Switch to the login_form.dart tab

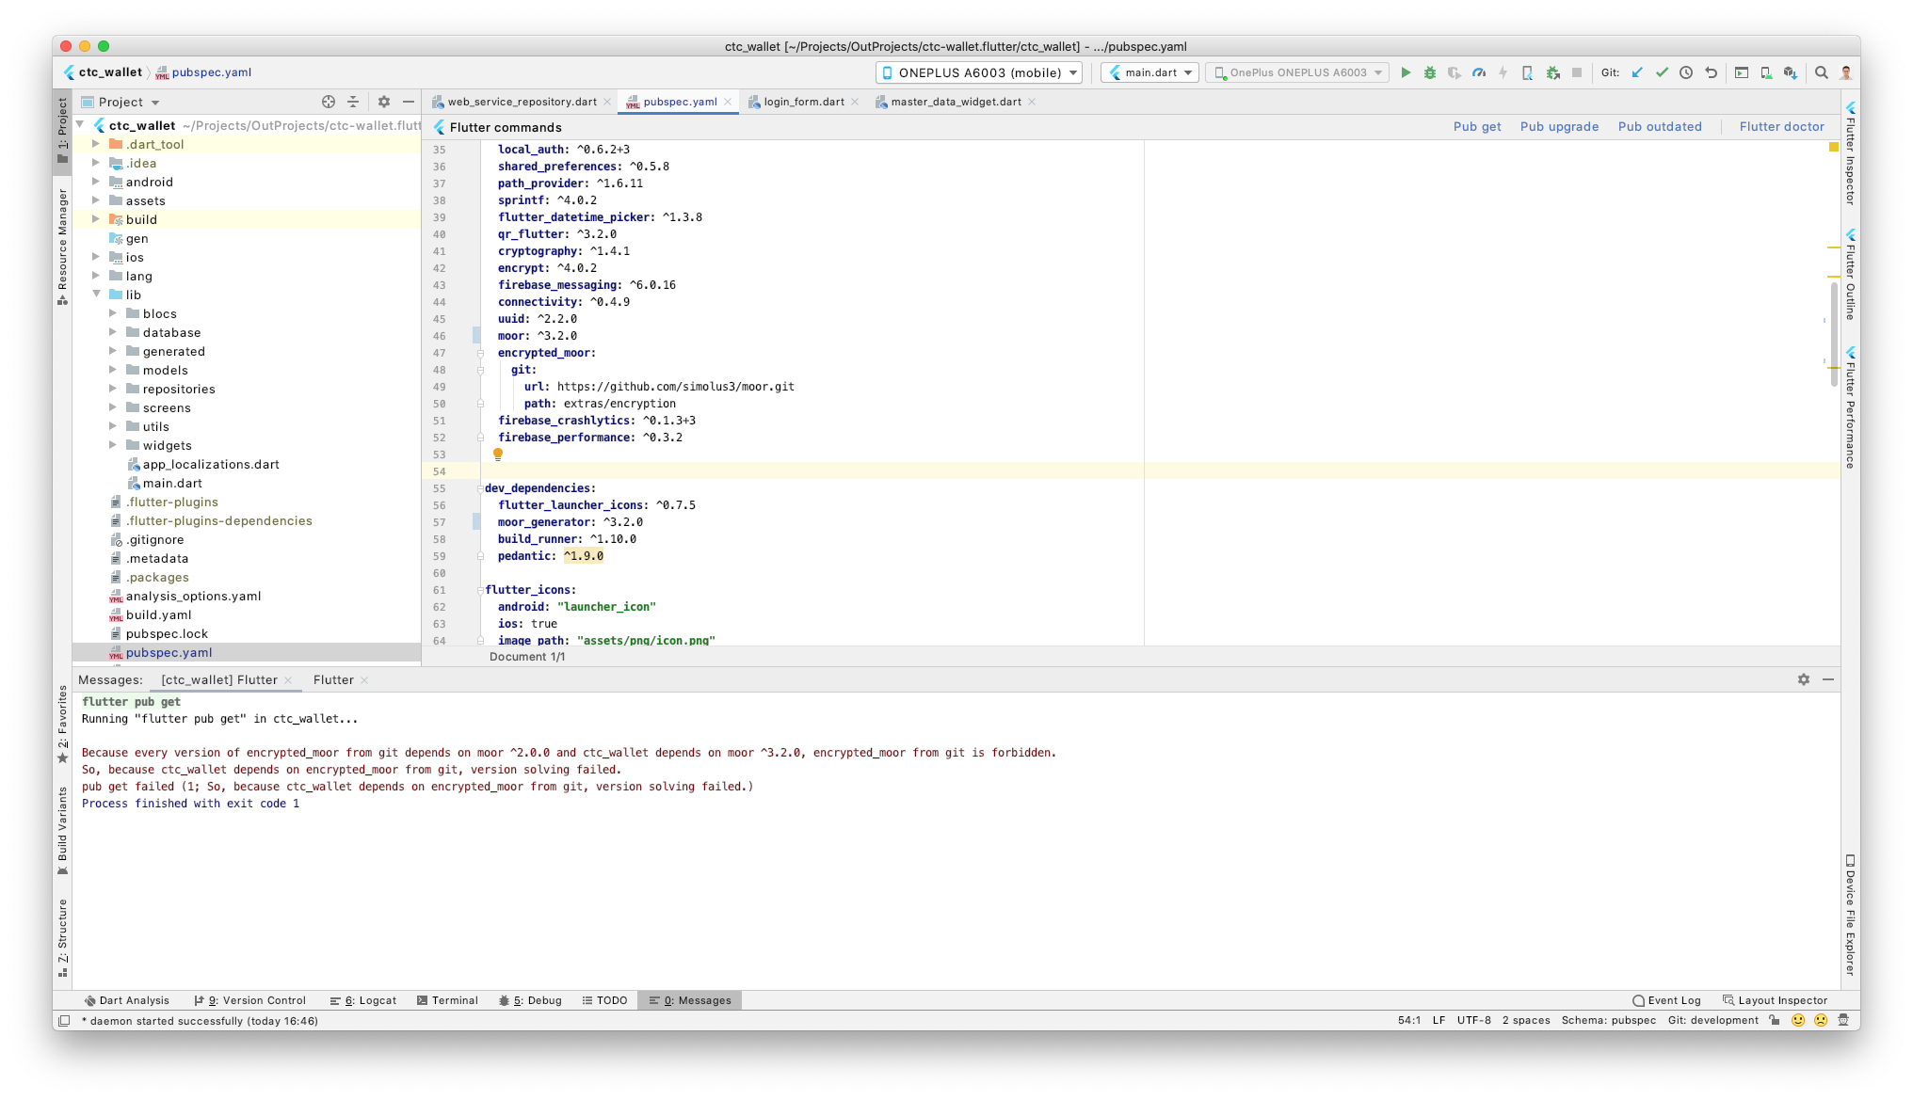[801, 102]
